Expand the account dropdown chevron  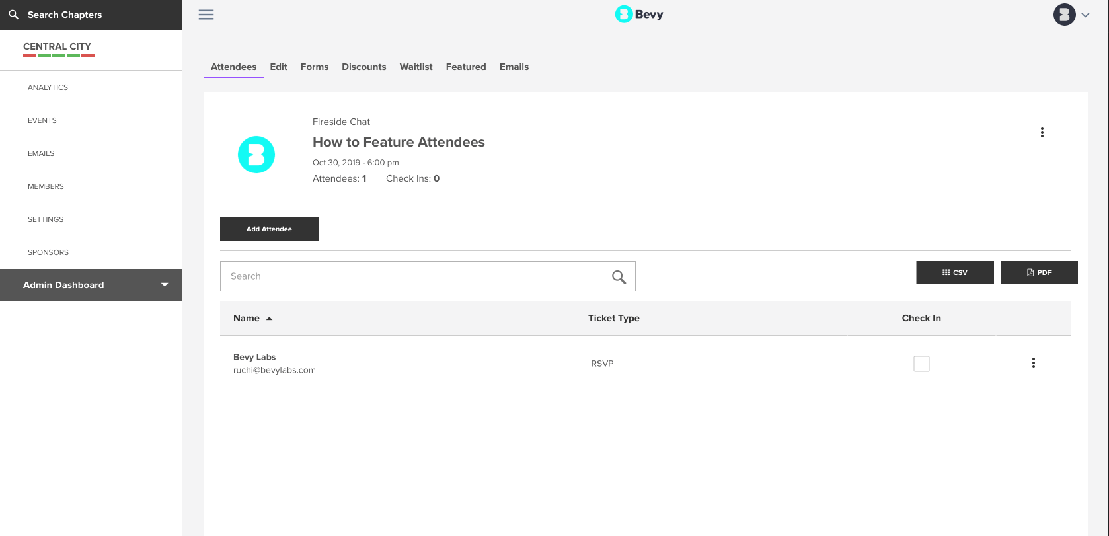pyautogui.click(x=1085, y=15)
